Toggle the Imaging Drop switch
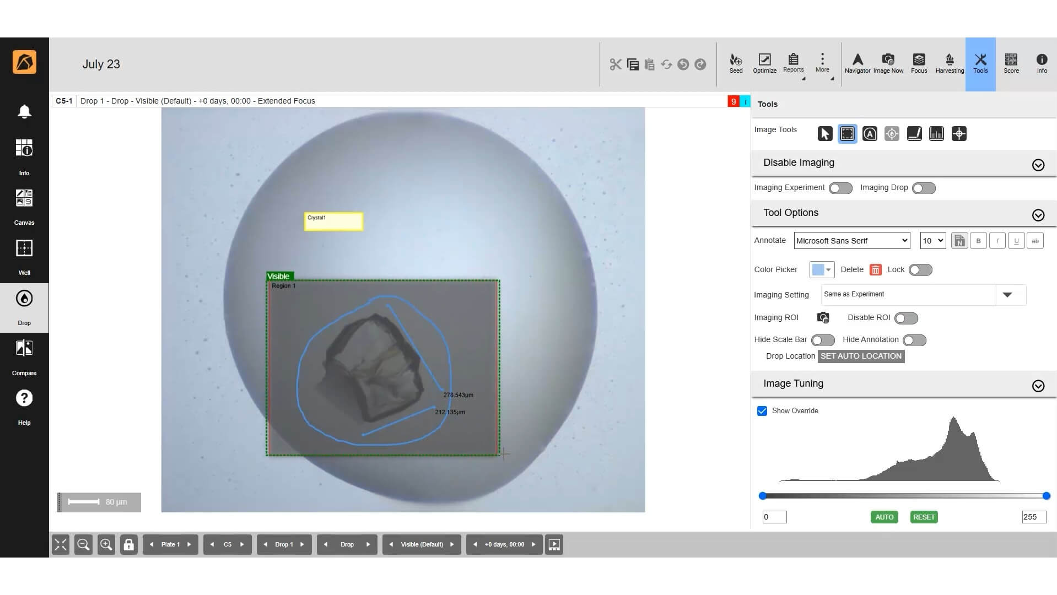 [x=924, y=188]
